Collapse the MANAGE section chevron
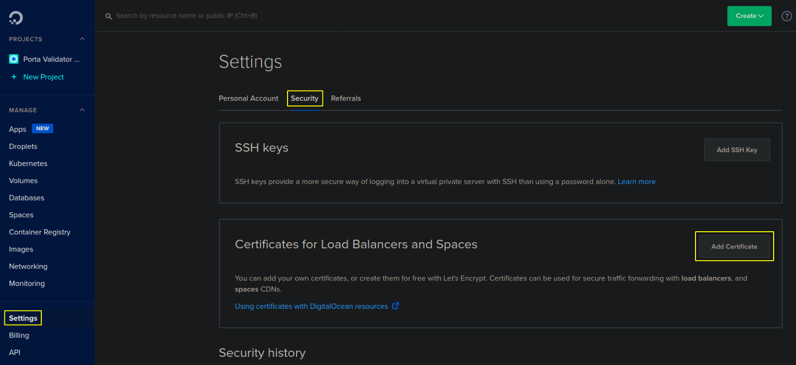796x365 pixels. (82, 110)
